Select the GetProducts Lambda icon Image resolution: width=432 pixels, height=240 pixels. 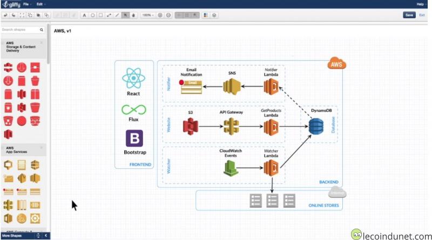[x=271, y=127]
